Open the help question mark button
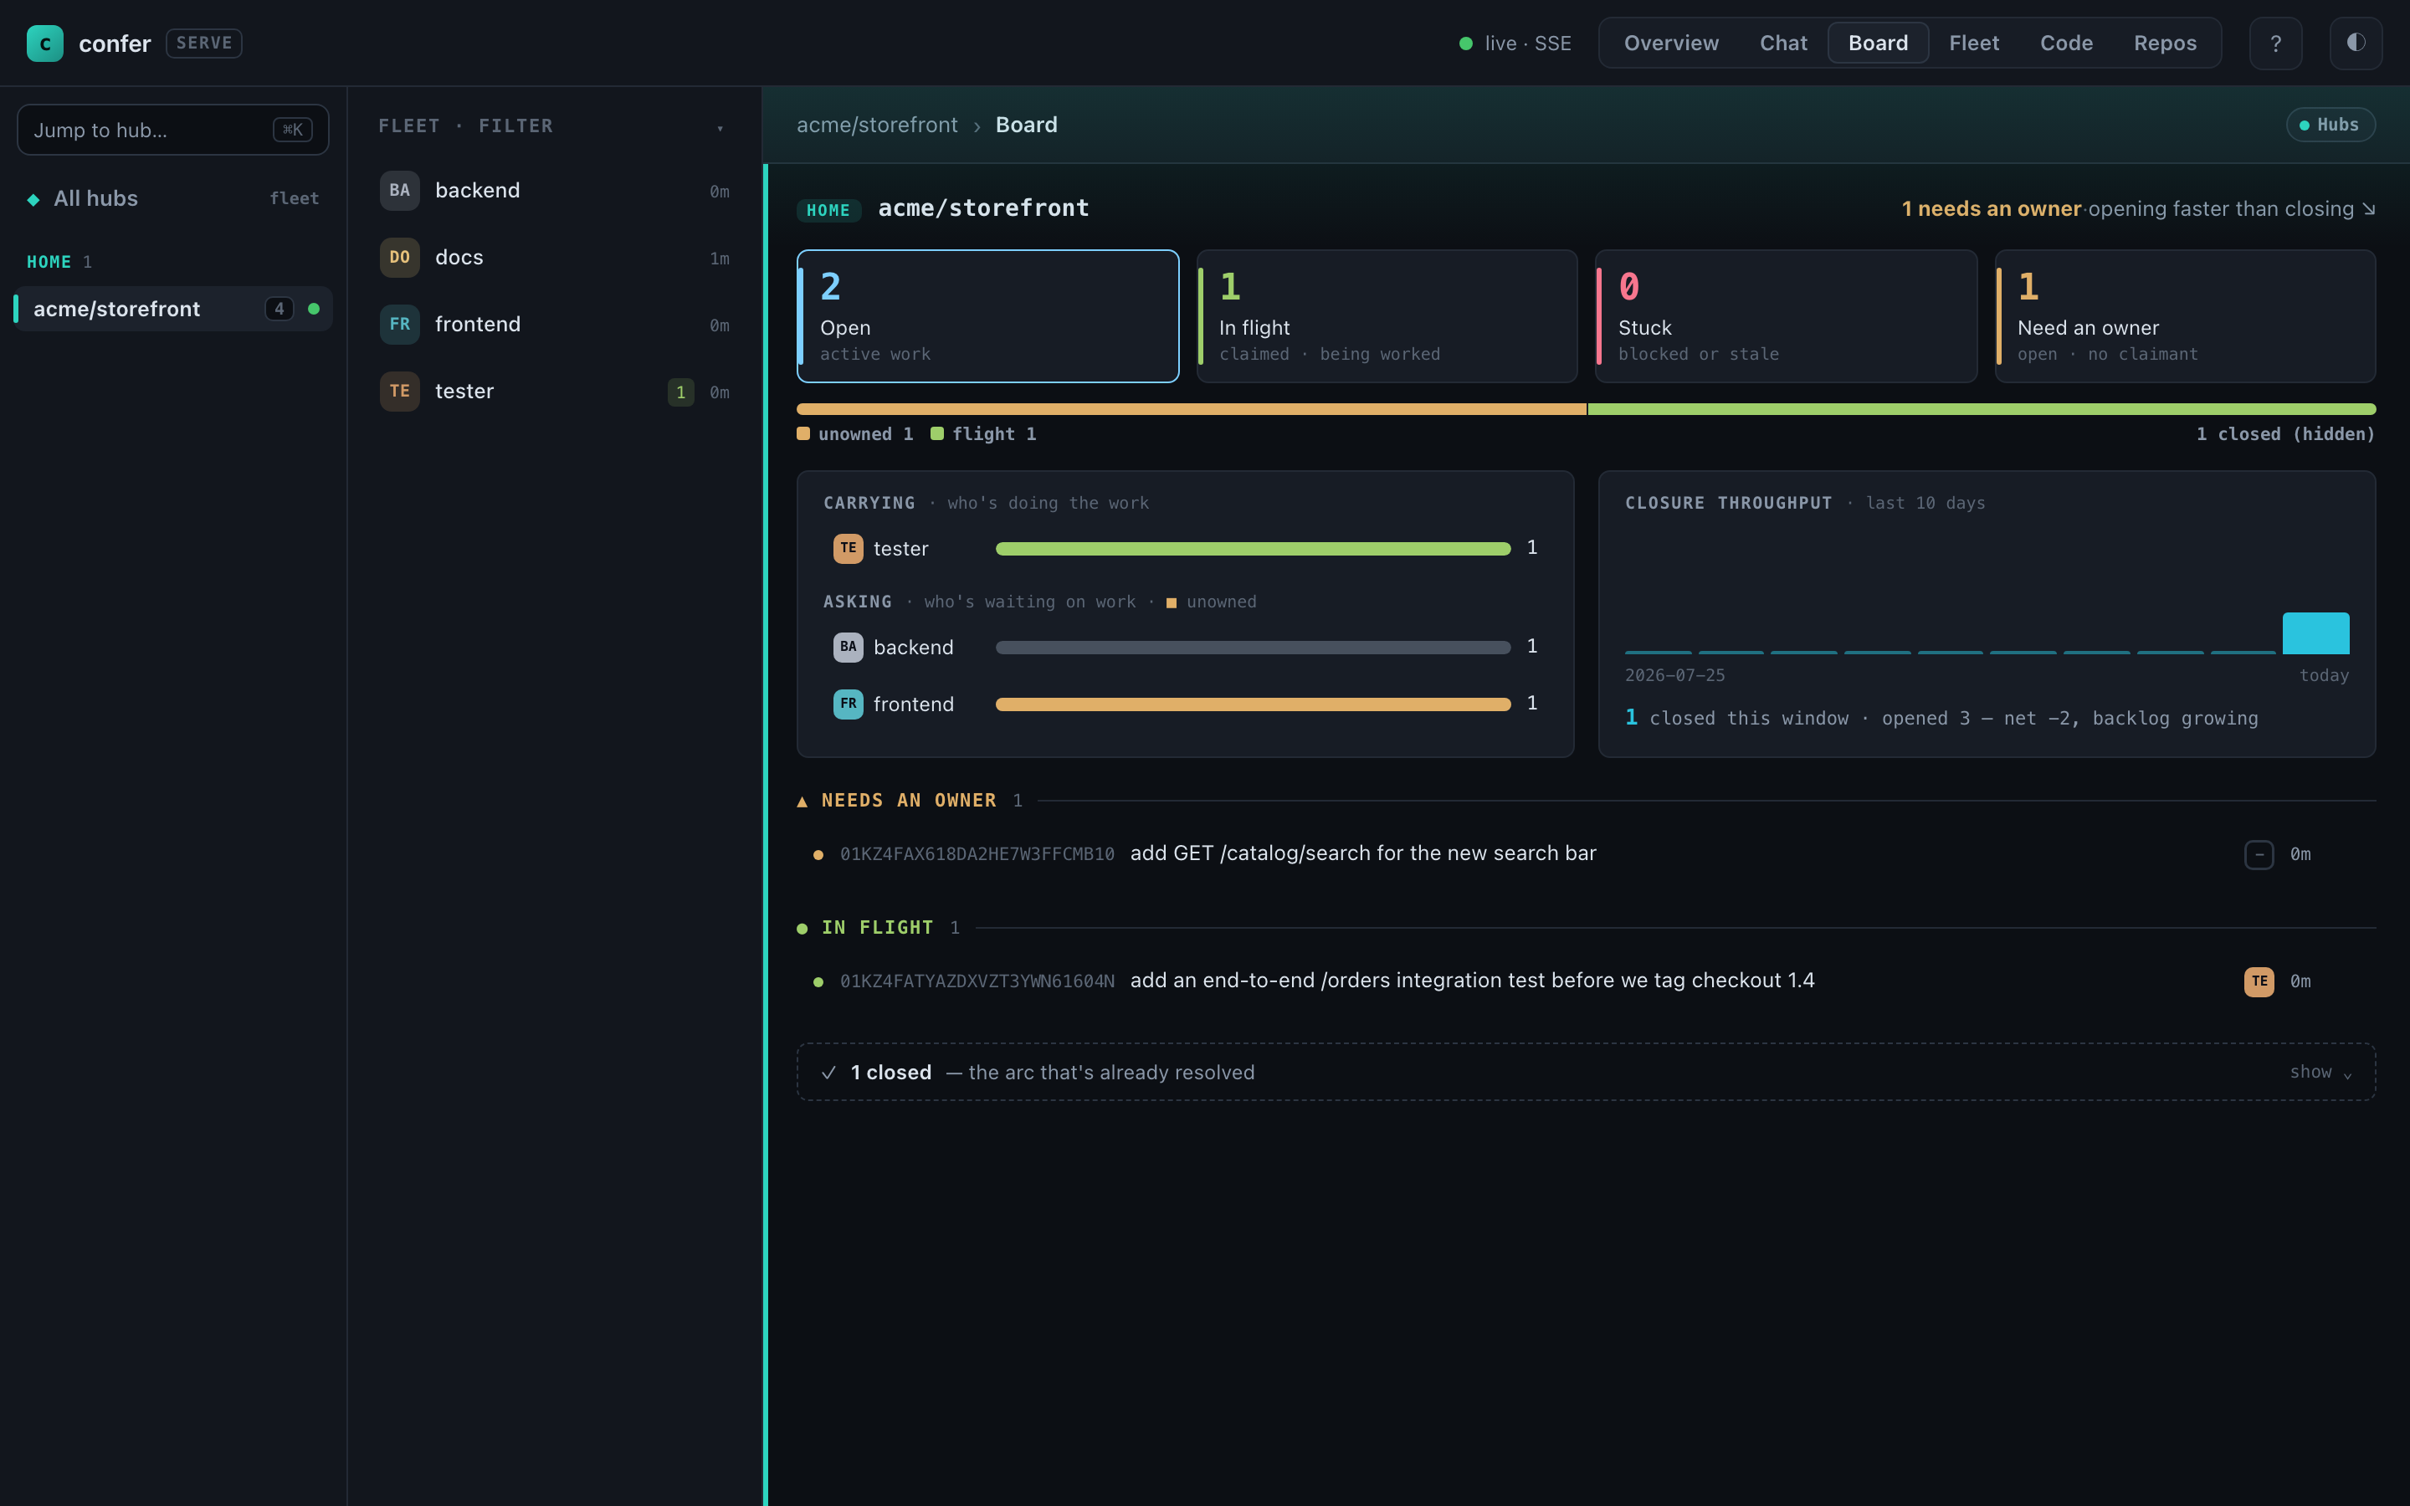Viewport: 2410px width, 1506px height. (2275, 43)
